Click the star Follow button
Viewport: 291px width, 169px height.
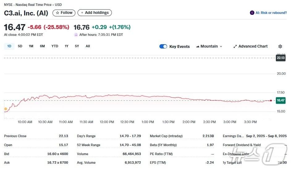pyautogui.click(x=64, y=13)
